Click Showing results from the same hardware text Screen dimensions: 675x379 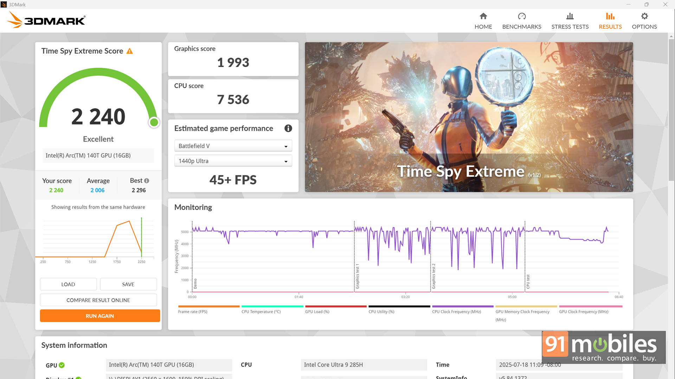click(x=98, y=207)
